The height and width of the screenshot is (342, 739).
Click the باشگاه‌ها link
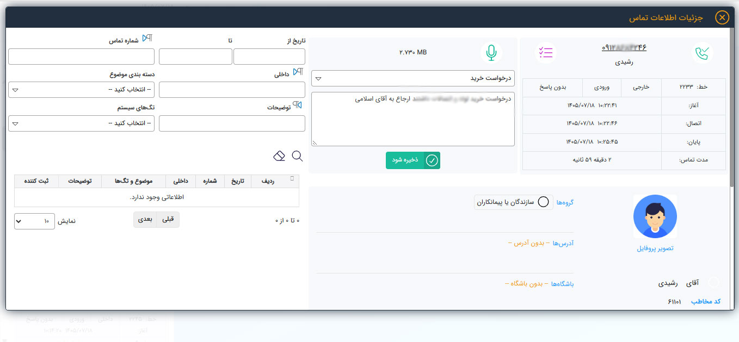click(562, 284)
